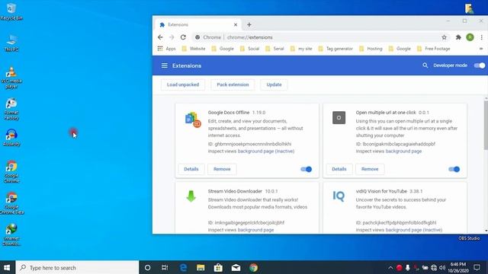488x274 pixels.
Task: Open background page link for Open multiple url
Action: 403,151
